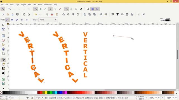The height and width of the screenshot is (100, 179).
Task: Open Text and Font dialog icon
Action: click(117, 14)
